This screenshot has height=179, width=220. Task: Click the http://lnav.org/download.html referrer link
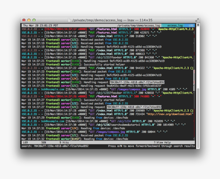pos(170,114)
